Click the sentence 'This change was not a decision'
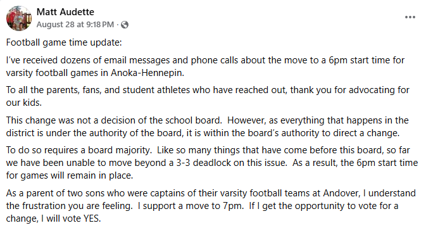Screen dimensions: 426x228 coord(114,120)
